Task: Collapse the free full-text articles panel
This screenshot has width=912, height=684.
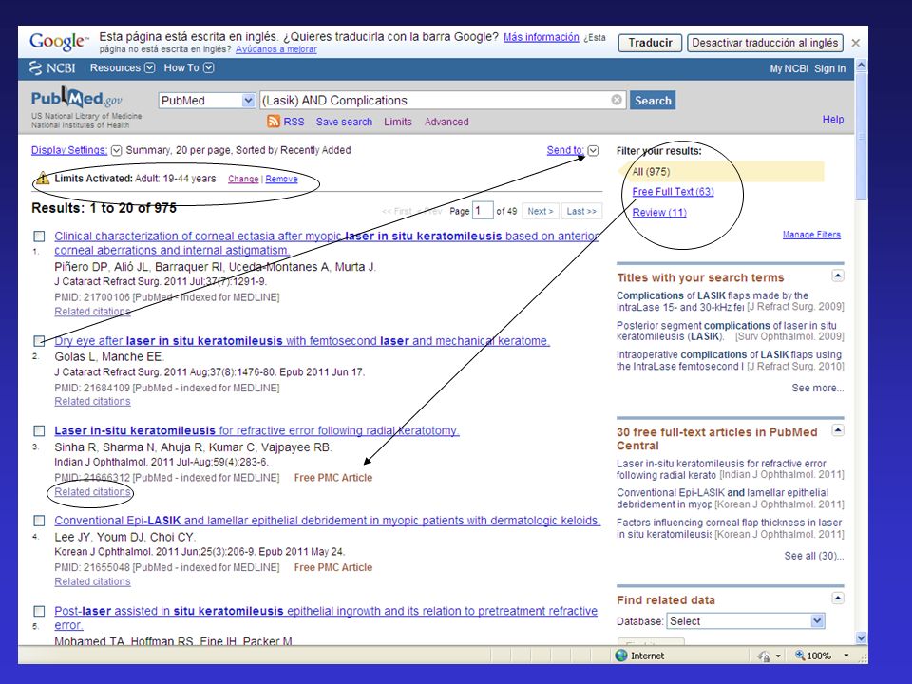Action: pos(838,430)
